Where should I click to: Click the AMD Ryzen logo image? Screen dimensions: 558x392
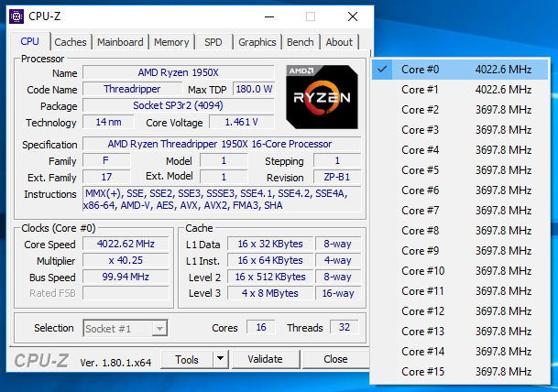(322, 97)
